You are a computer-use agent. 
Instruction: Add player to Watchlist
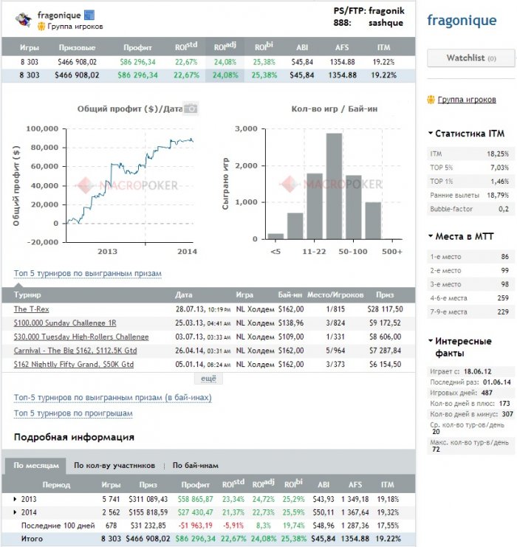click(471, 58)
